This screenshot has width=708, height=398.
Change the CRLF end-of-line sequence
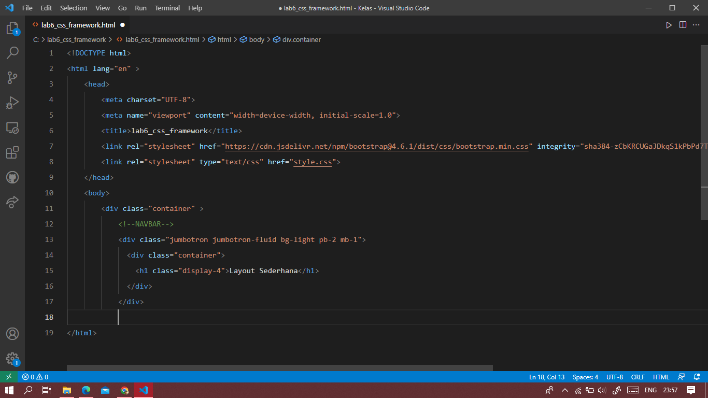638,377
